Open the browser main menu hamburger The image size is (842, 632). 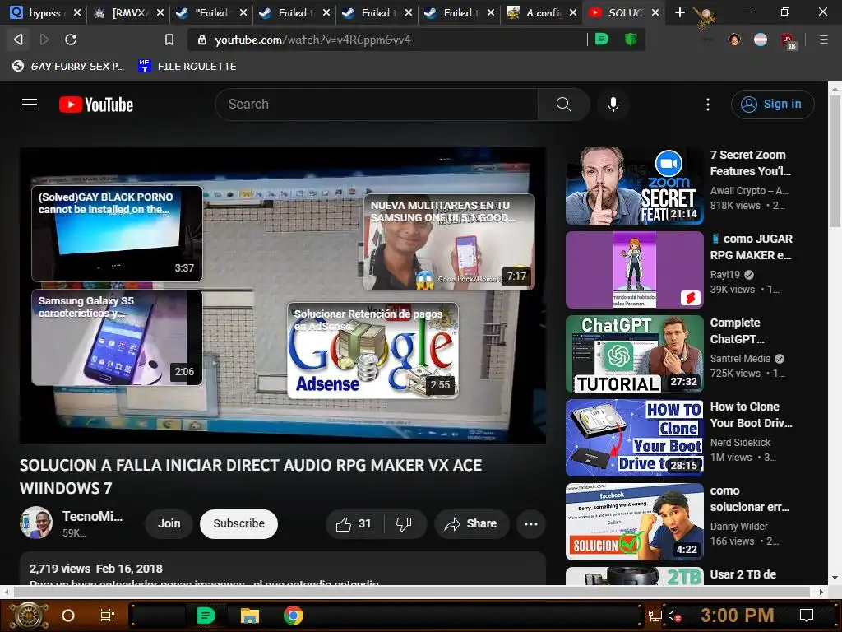[x=823, y=39]
